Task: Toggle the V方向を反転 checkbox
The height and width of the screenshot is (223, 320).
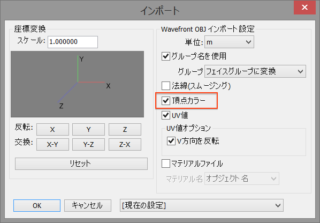Action: point(171,141)
